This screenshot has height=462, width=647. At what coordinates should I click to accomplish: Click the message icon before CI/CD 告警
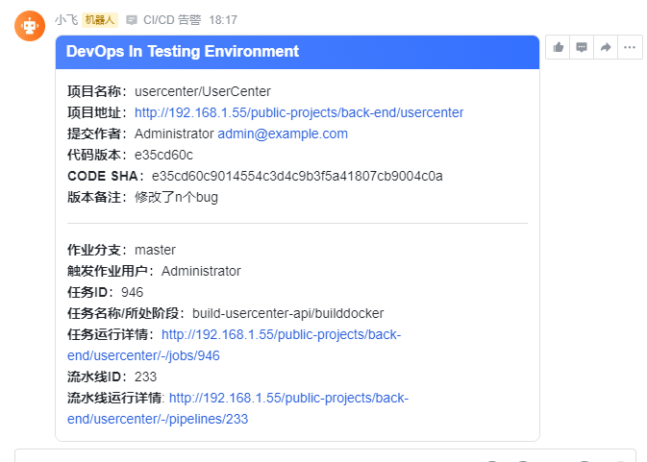132,19
